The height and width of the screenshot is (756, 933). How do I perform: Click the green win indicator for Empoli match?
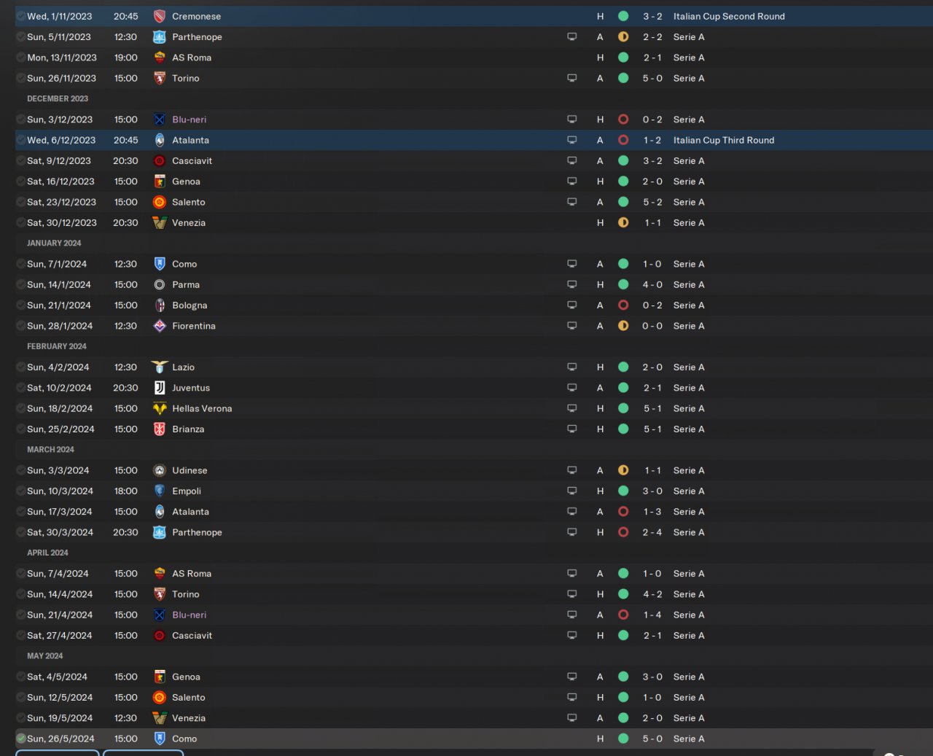pyautogui.click(x=623, y=491)
